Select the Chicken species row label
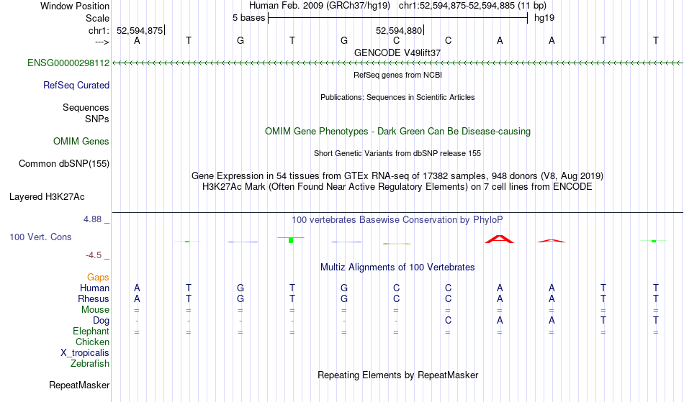The image size is (684, 402). coord(92,342)
